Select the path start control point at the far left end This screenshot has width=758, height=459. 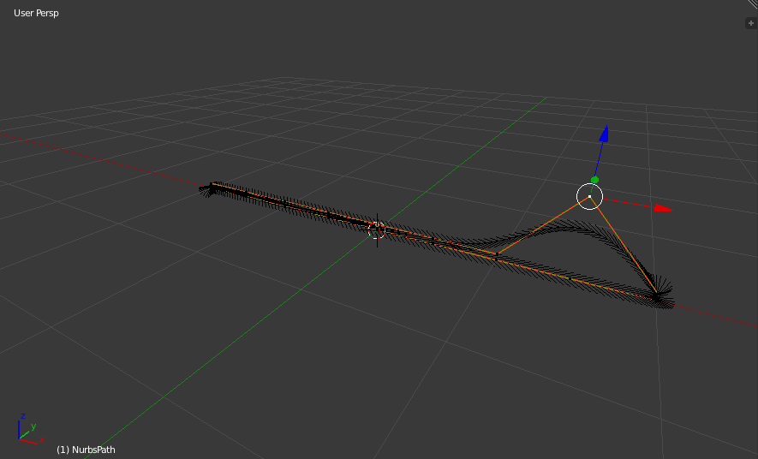coord(212,183)
